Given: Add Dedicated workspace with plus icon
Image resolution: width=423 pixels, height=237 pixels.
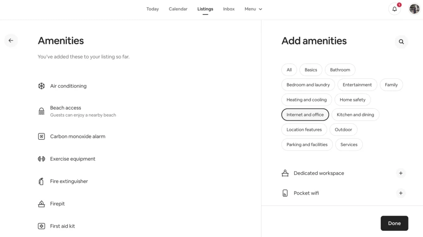Looking at the screenshot, I should tap(401, 173).
